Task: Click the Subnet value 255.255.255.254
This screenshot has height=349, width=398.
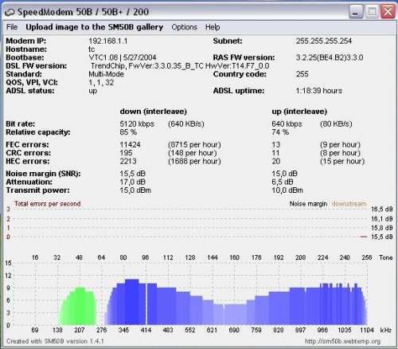Action: click(x=324, y=41)
